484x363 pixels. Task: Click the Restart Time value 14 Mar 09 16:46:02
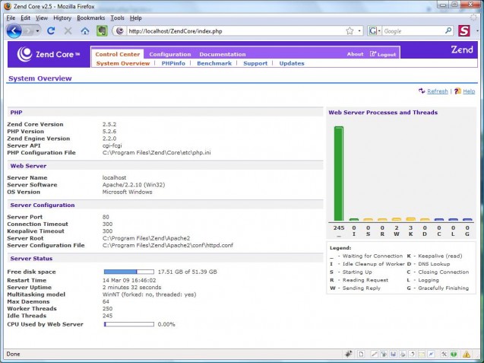tap(129, 281)
